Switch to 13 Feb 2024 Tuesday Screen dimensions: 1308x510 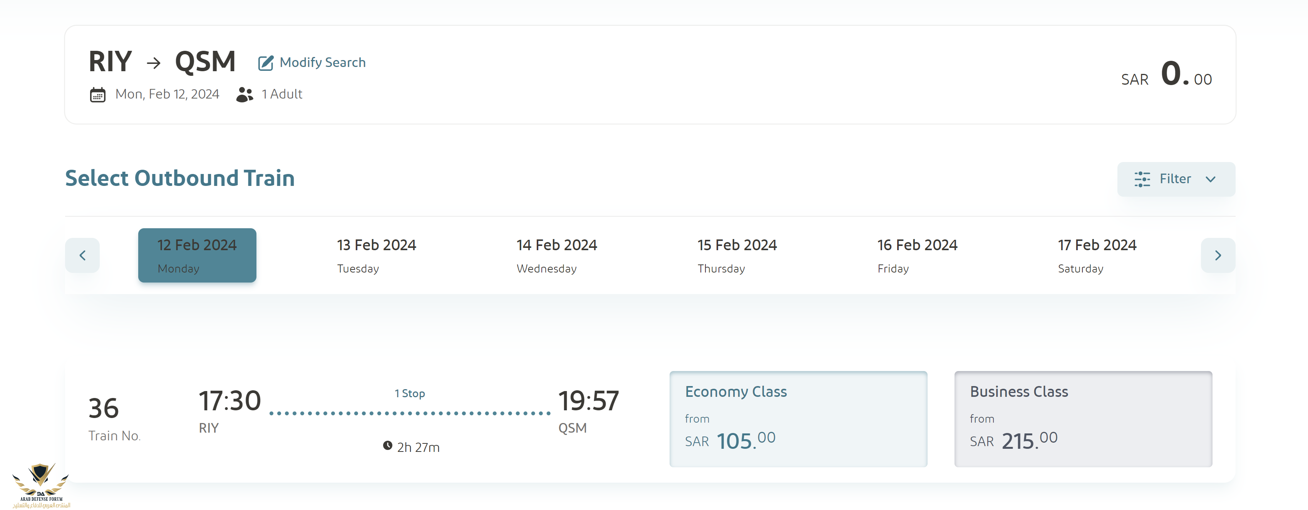click(376, 255)
